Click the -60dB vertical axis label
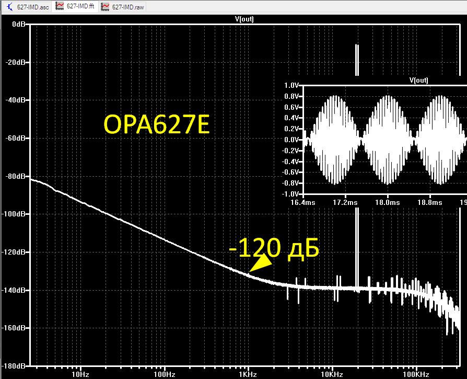 point(16,138)
